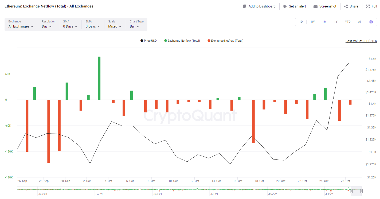Click the Screenshot camera icon
The image size is (380, 199).
point(315,6)
